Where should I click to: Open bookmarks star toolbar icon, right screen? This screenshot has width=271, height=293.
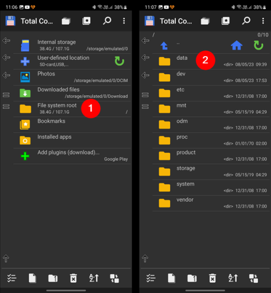(226, 21)
